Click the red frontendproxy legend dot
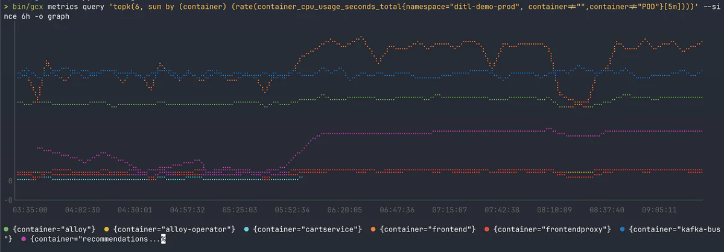 click(x=487, y=229)
